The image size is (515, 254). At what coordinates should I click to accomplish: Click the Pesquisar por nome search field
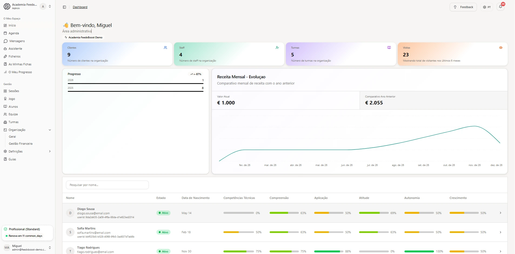107,185
